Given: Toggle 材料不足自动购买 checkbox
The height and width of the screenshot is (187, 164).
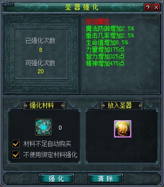Looking at the screenshot, I should pyautogui.click(x=16, y=144).
